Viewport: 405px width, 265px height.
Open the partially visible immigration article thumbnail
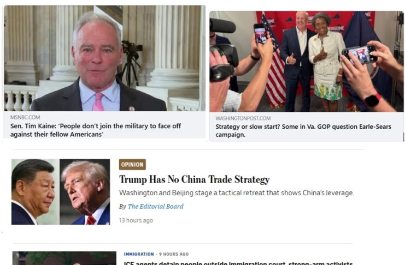(64, 258)
